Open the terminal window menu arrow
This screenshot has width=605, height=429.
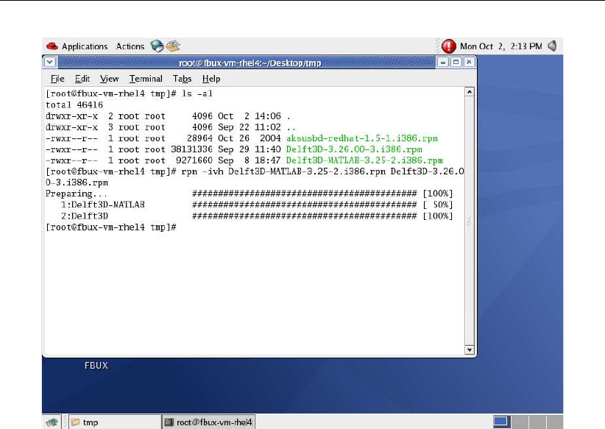point(50,62)
